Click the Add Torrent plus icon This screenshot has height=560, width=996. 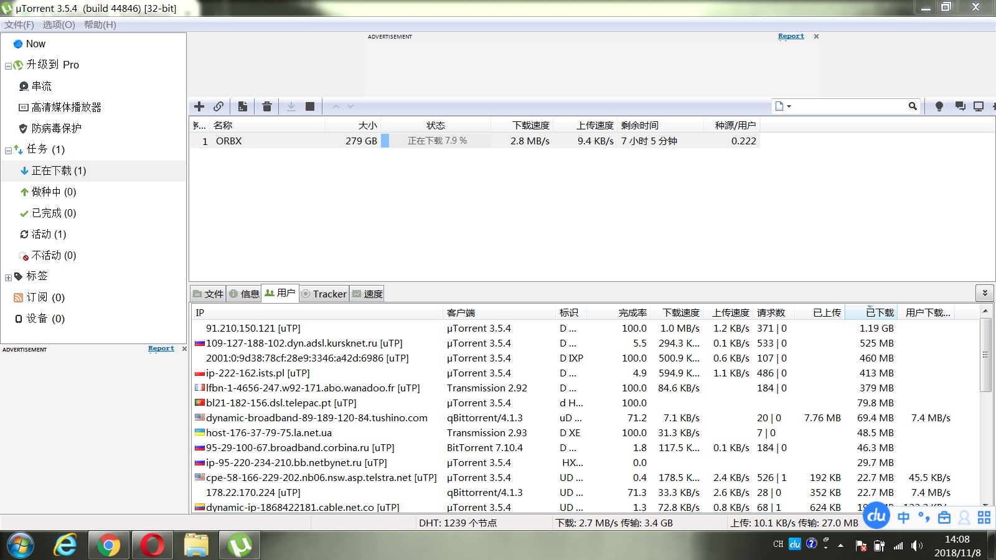[199, 106]
